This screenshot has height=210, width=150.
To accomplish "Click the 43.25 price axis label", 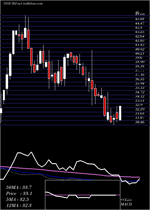I will [140, 32].
